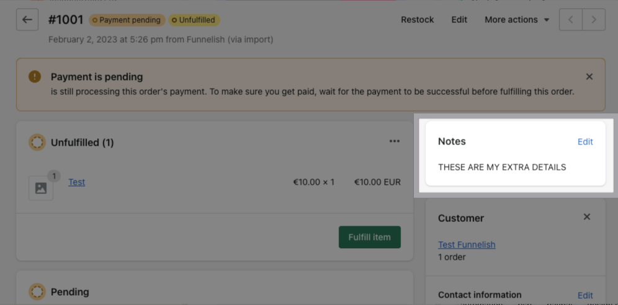Image resolution: width=618 pixels, height=305 pixels.
Task: Click the Restock menu item
Action: (418, 20)
